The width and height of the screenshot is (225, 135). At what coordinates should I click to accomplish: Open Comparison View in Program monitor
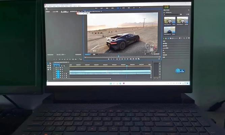[x=139, y=59]
